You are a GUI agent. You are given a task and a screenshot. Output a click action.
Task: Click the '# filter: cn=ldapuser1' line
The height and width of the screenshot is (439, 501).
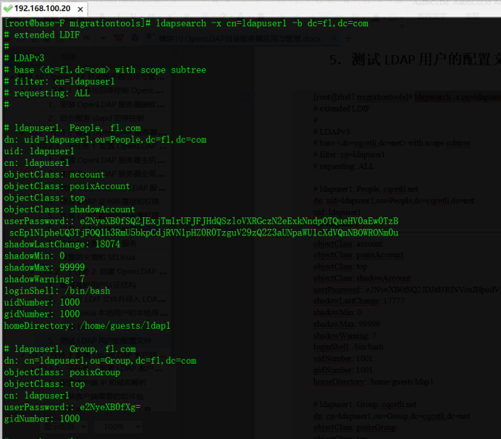click(x=59, y=82)
